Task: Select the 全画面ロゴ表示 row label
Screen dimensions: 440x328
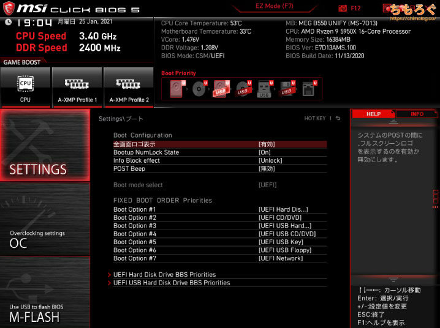Action: point(134,144)
